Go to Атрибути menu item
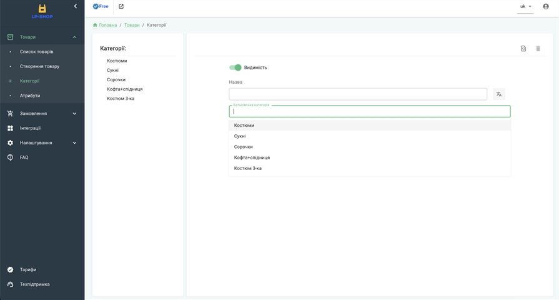Viewport: 559px width, 300px height. tap(30, 96)
